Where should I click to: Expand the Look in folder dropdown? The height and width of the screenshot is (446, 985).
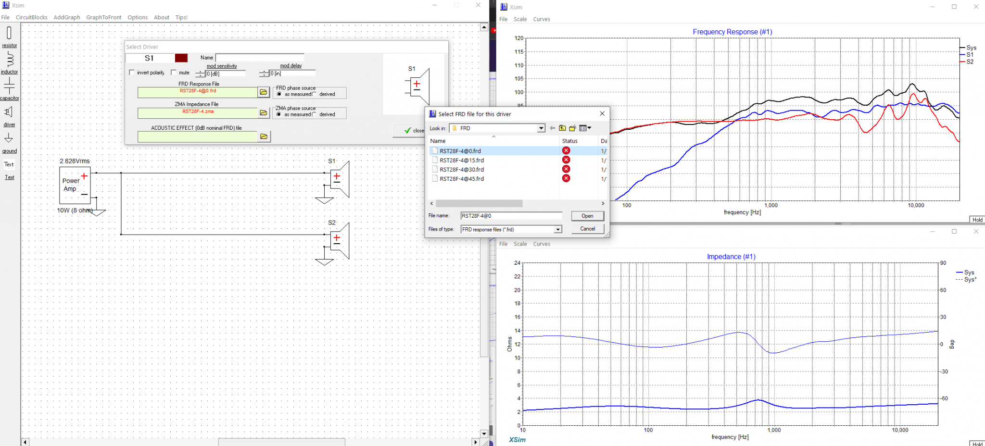[541, 128]
